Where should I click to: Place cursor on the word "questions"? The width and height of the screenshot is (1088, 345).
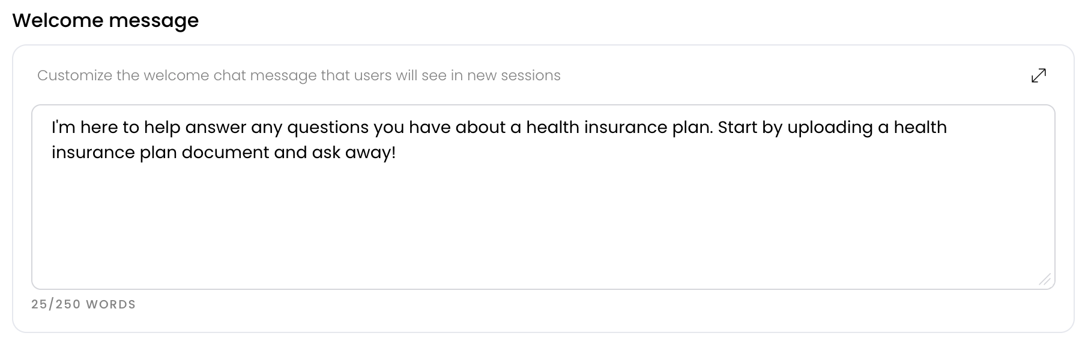[328, 128]
